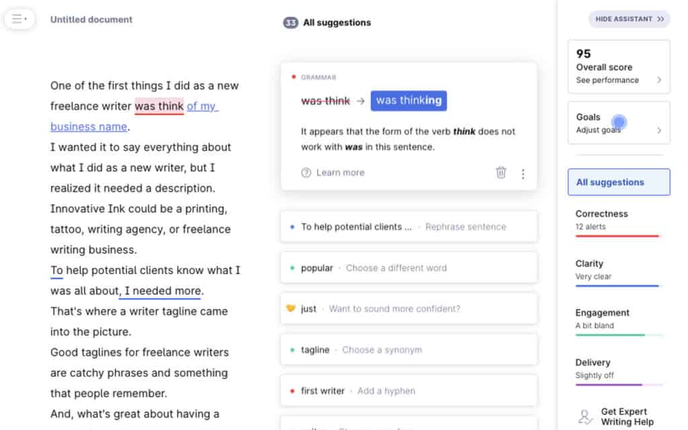Click the 'Innovative Ink could be a printing,' line
Viewport: 688px width, 430px height.
tap(138, 209)
